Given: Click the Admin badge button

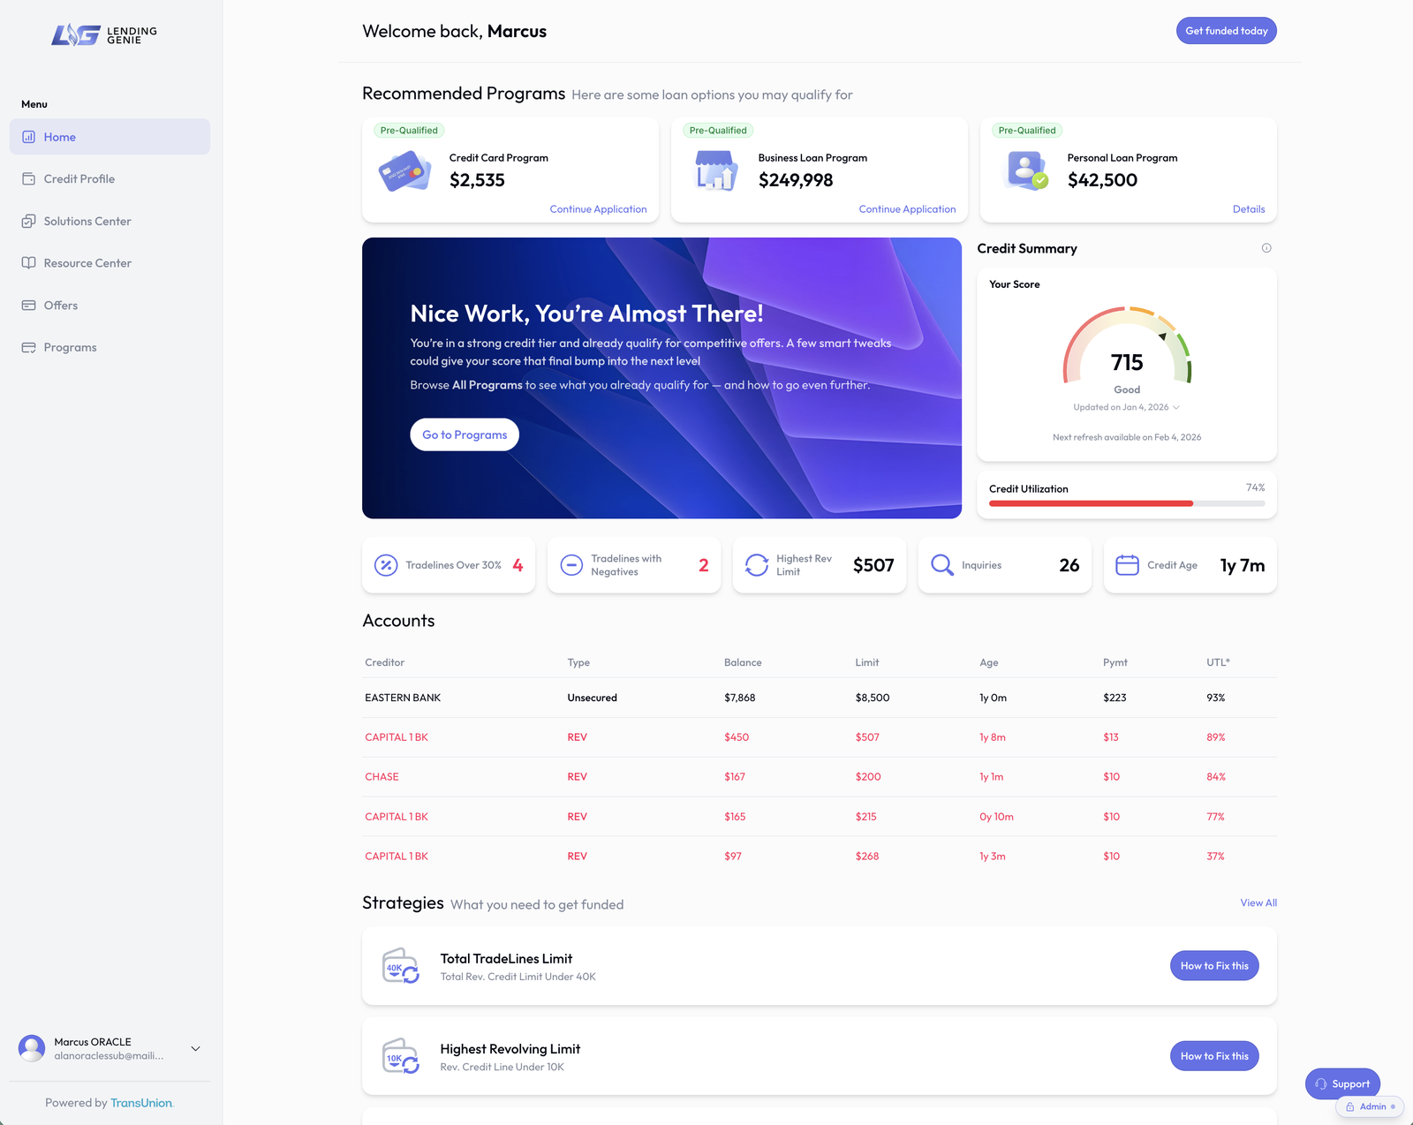Looking at the screenshot, I should (x=1370, y=1106).
